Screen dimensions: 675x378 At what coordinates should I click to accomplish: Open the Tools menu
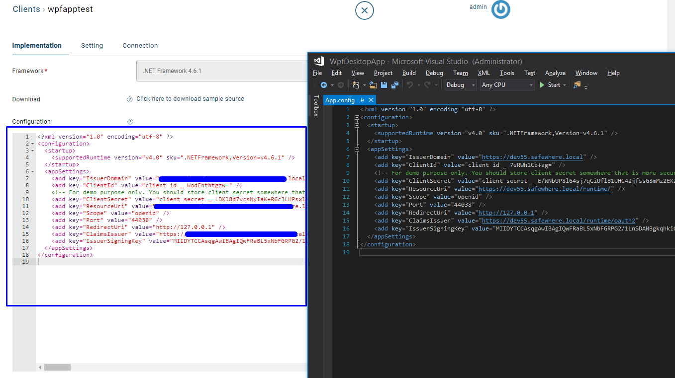coord(507,73)
